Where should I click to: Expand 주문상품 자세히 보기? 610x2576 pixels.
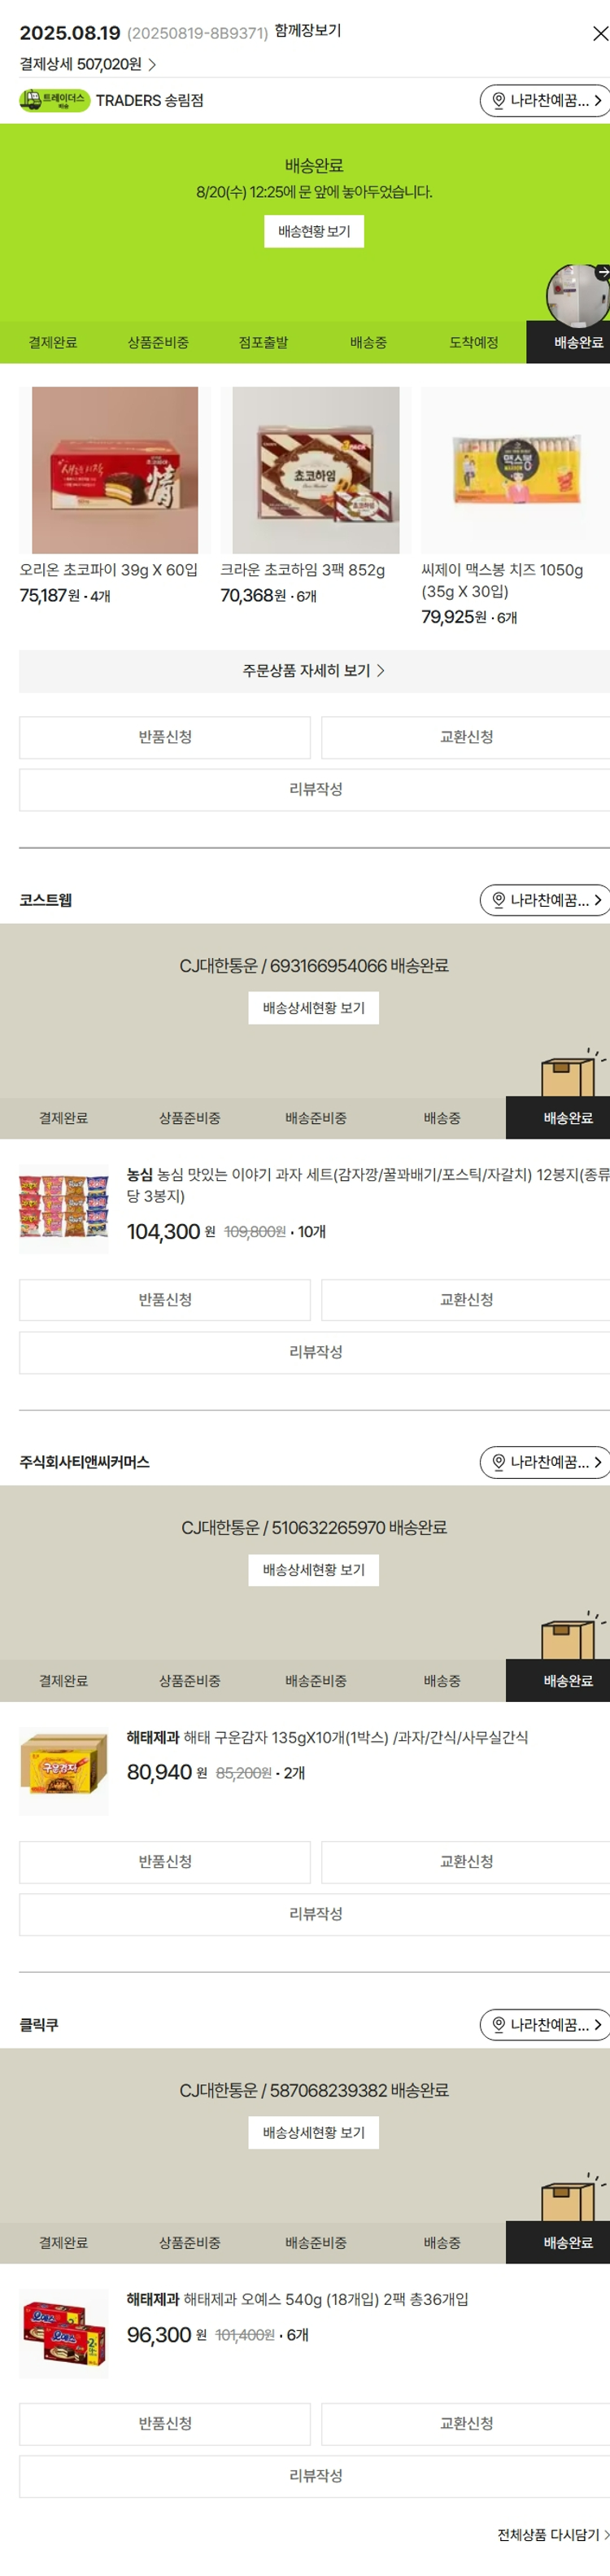coord(314,671)
